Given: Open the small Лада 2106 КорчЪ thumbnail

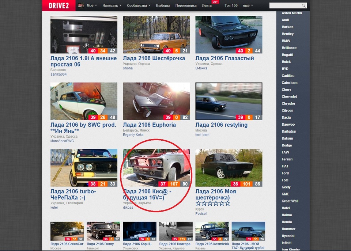Looking at the screenshot, I should (139, 231).
